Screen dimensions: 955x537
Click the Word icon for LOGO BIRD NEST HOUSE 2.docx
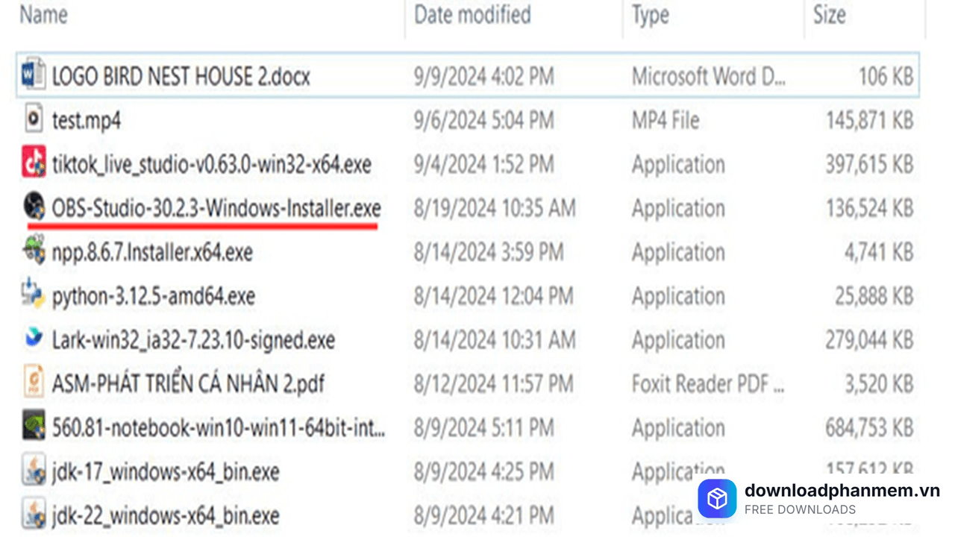click(34, 76)
